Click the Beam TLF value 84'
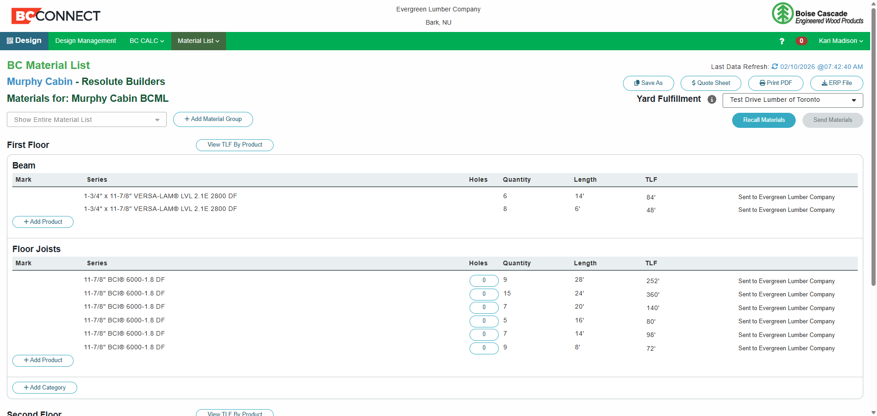The height and width of the screenshot is (416, 877). pyautogui.click(x=651, y=197)
